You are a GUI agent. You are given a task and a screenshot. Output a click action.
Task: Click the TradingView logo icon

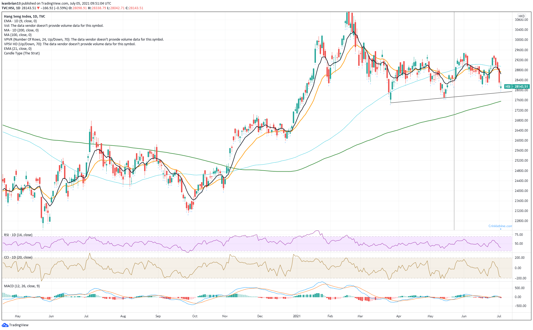[5, 325]
